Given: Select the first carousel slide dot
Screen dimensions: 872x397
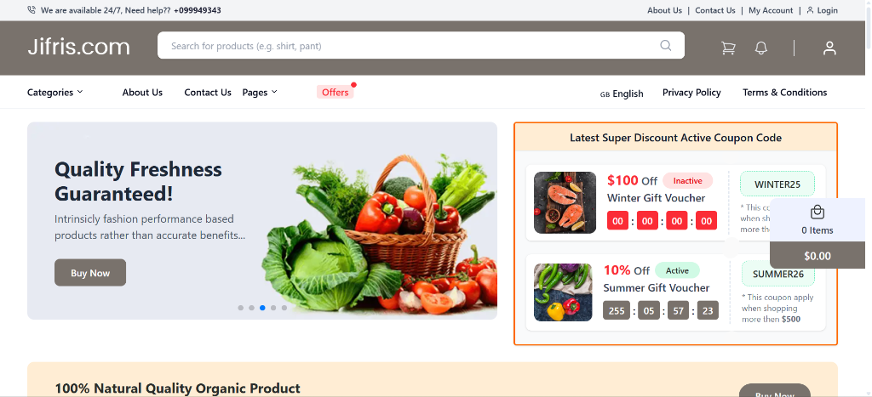Looking at the screenshot, I should click(240, 308).
